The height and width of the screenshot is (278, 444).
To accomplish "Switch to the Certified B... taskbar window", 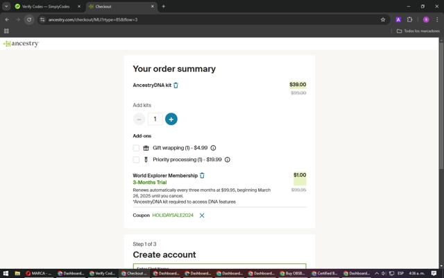I will (324, 273).
